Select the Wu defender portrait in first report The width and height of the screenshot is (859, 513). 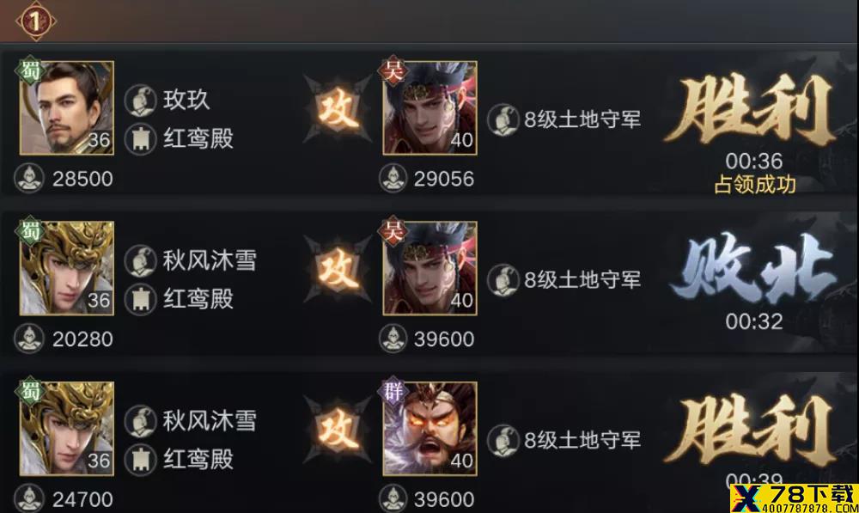(x=429, y=107)
